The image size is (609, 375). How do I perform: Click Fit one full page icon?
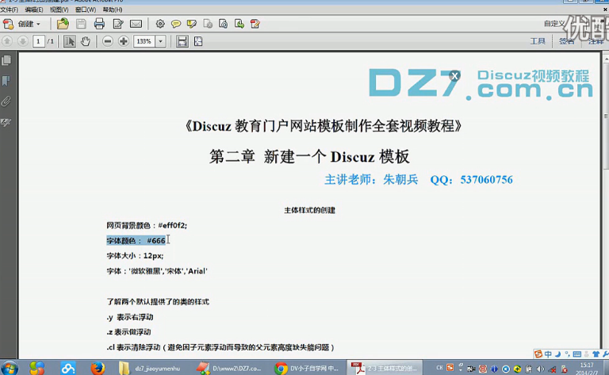198,41
